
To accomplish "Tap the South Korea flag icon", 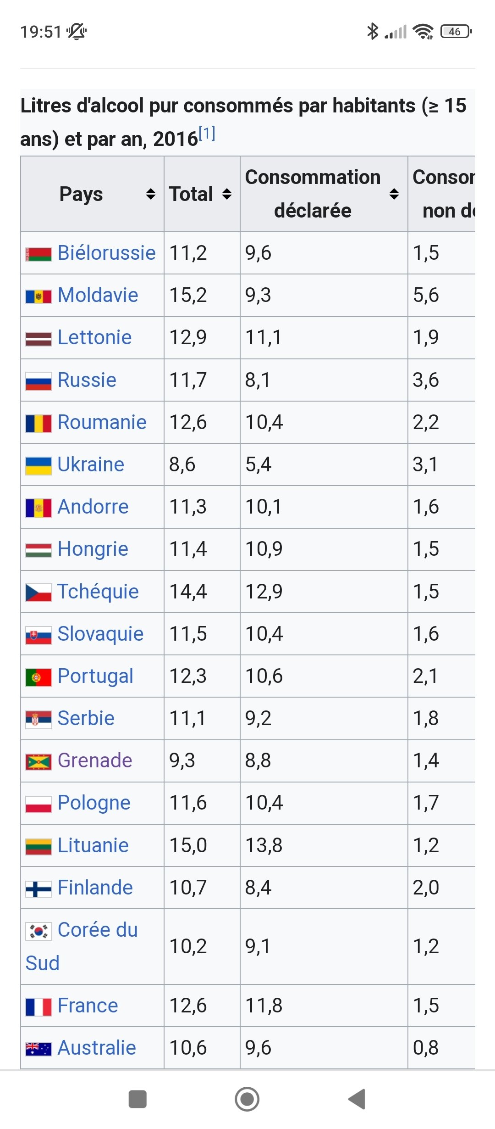I will 38,931.
